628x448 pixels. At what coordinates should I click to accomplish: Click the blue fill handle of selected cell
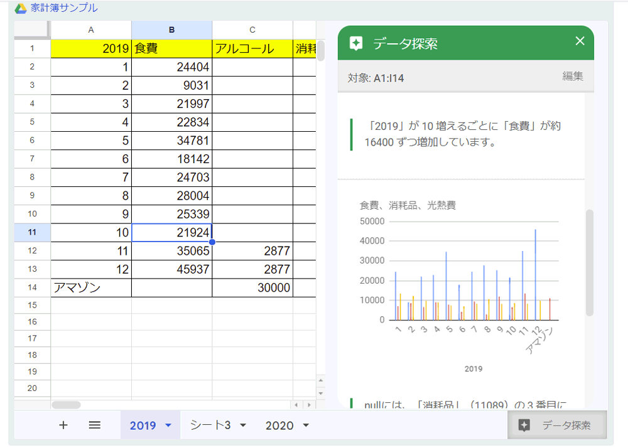coord(212,242)
